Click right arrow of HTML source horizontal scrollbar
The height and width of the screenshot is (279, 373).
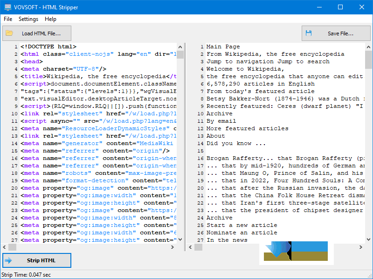tap(173, 247)
